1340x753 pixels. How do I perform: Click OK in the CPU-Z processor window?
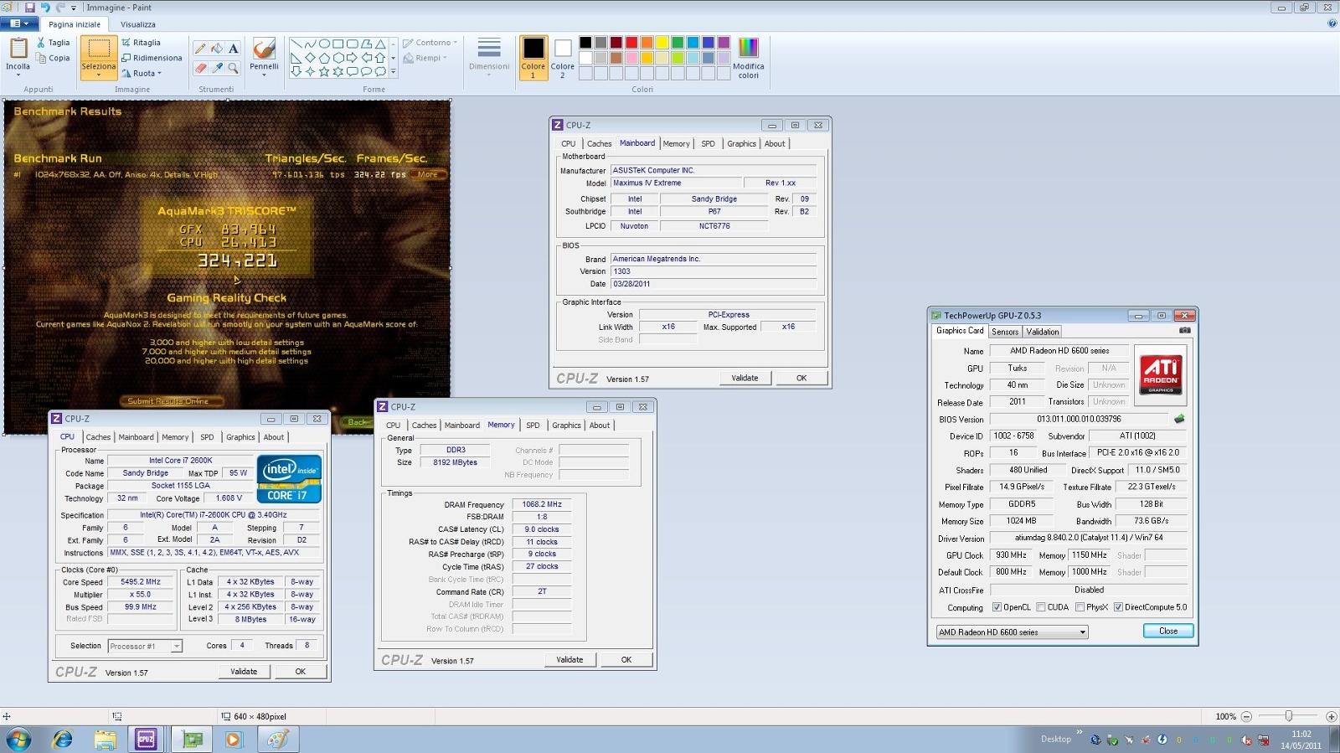(300, 672)
